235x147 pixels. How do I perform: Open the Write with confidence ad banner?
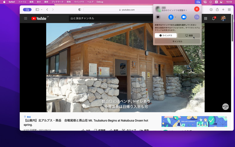coord(194,121)
